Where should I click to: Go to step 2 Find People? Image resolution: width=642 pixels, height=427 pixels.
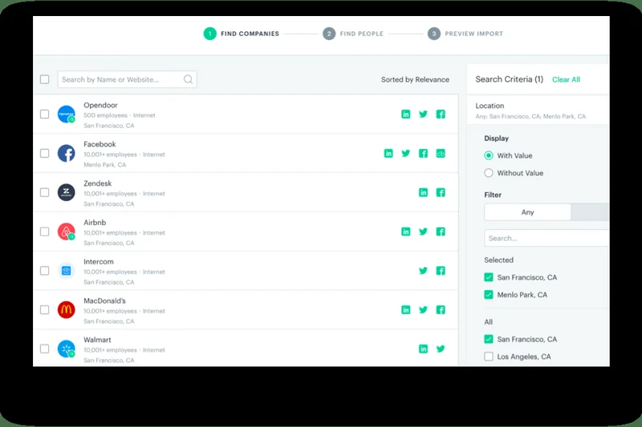(353, 34)
